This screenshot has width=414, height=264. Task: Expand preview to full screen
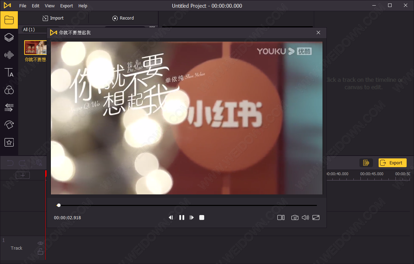click(x=316, y=217)
